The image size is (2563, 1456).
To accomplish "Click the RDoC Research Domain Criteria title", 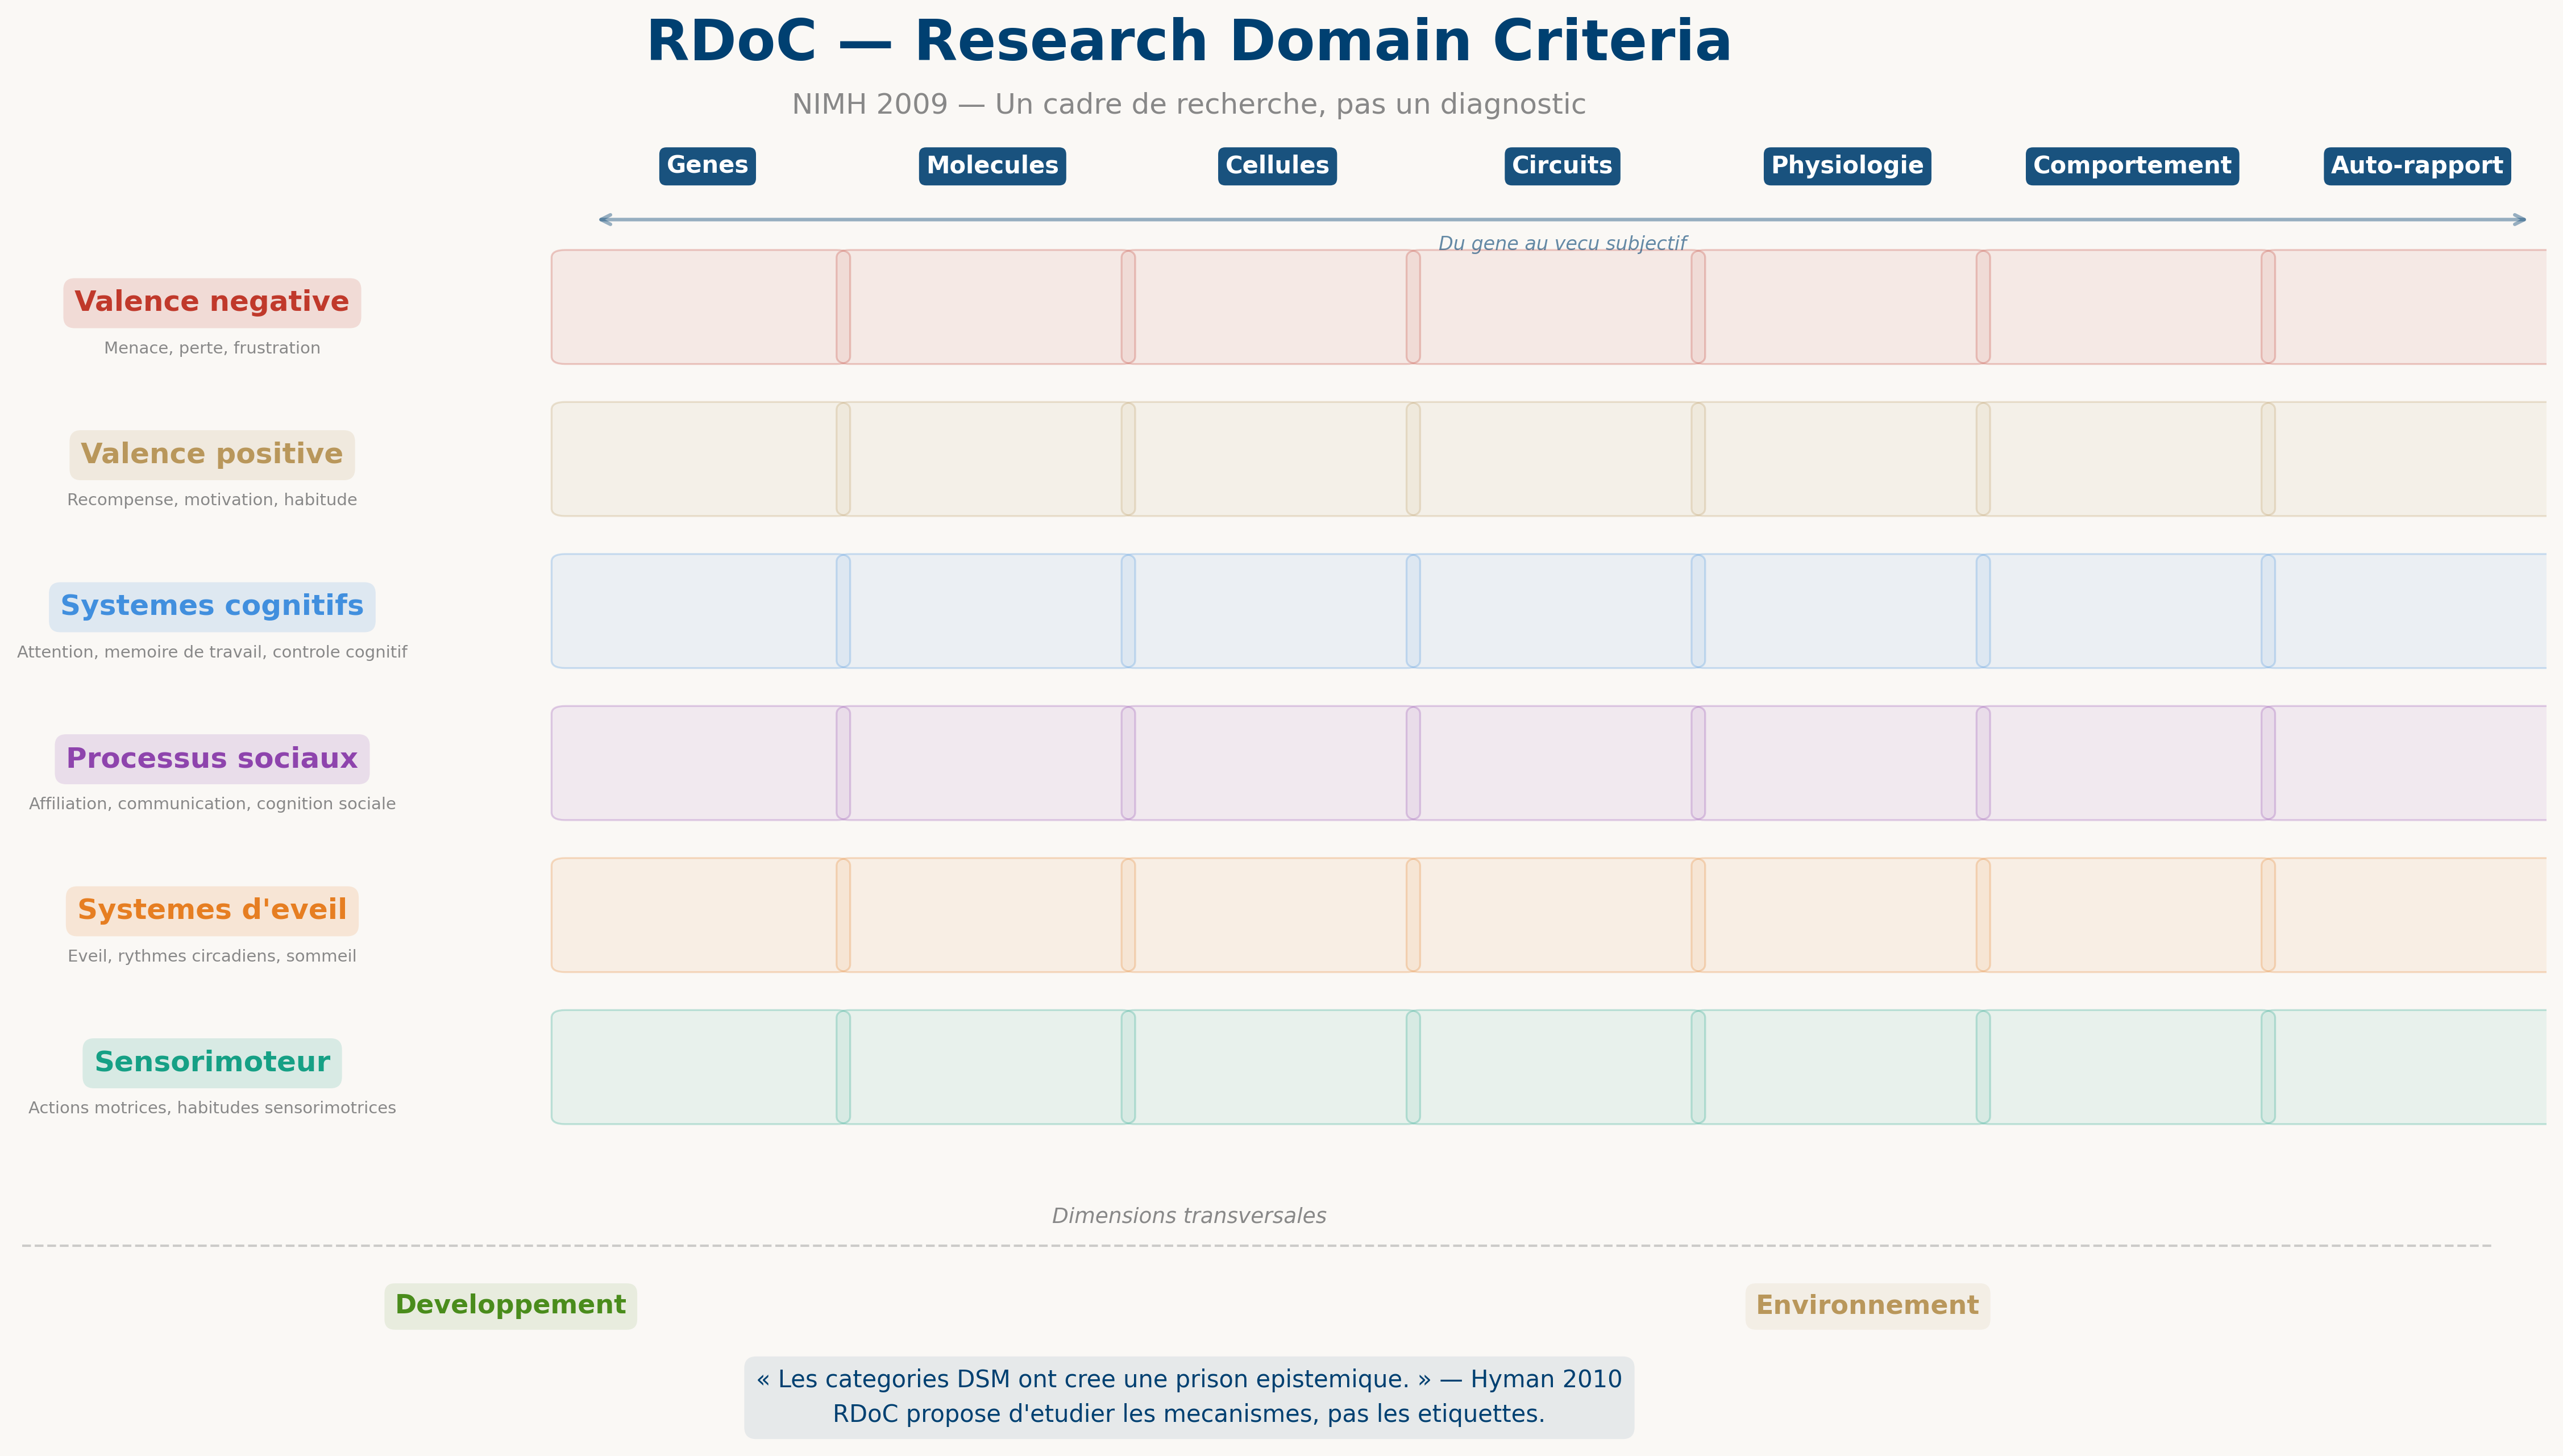I will tap(1188, 43).
